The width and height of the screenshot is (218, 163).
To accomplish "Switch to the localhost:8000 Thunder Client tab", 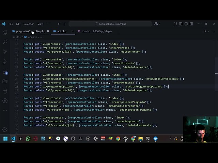I will tap(97, 31).
